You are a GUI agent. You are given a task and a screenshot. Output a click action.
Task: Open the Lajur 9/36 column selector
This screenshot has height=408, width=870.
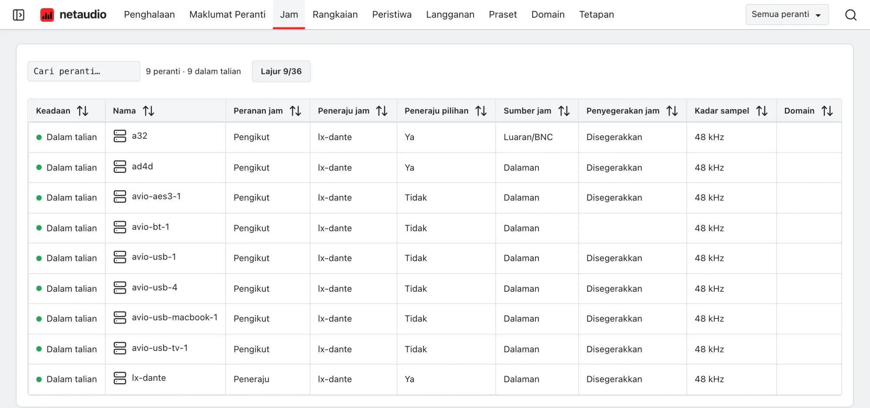pos(281,71)
